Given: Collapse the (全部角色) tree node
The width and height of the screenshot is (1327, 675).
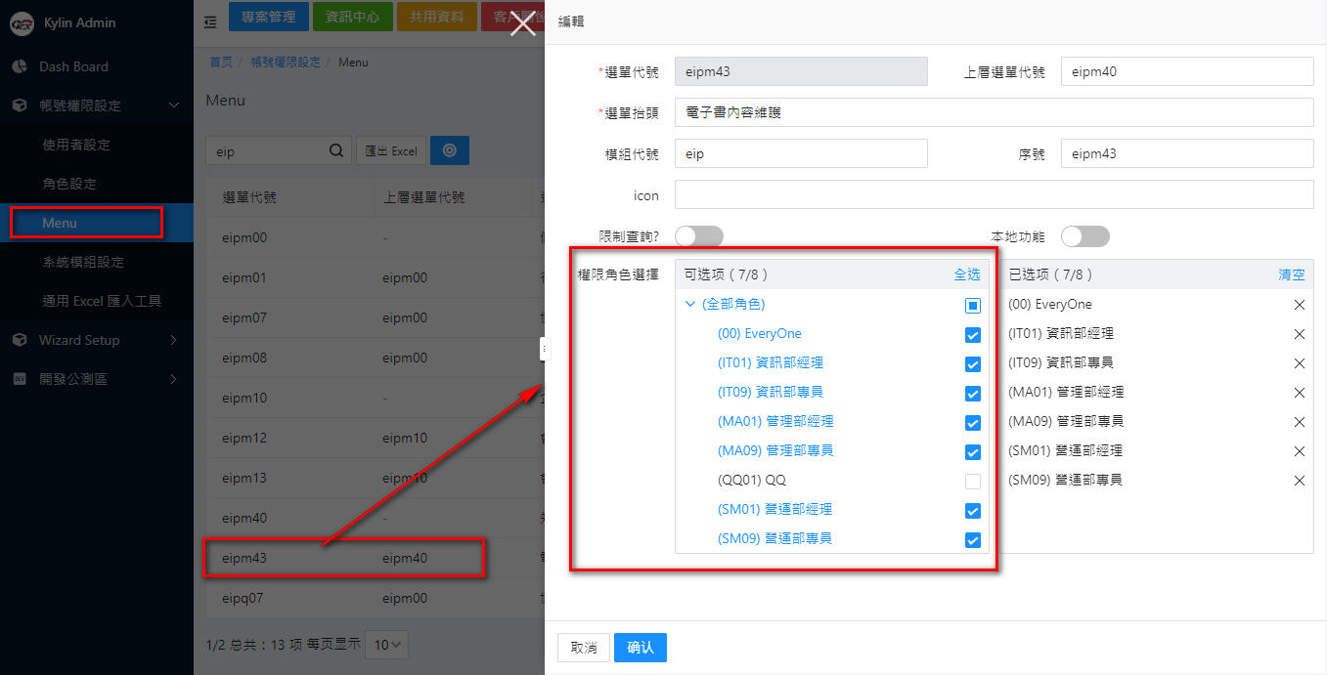Looking at the screenshot, I should pyautogui.click(x=690, y=305).
